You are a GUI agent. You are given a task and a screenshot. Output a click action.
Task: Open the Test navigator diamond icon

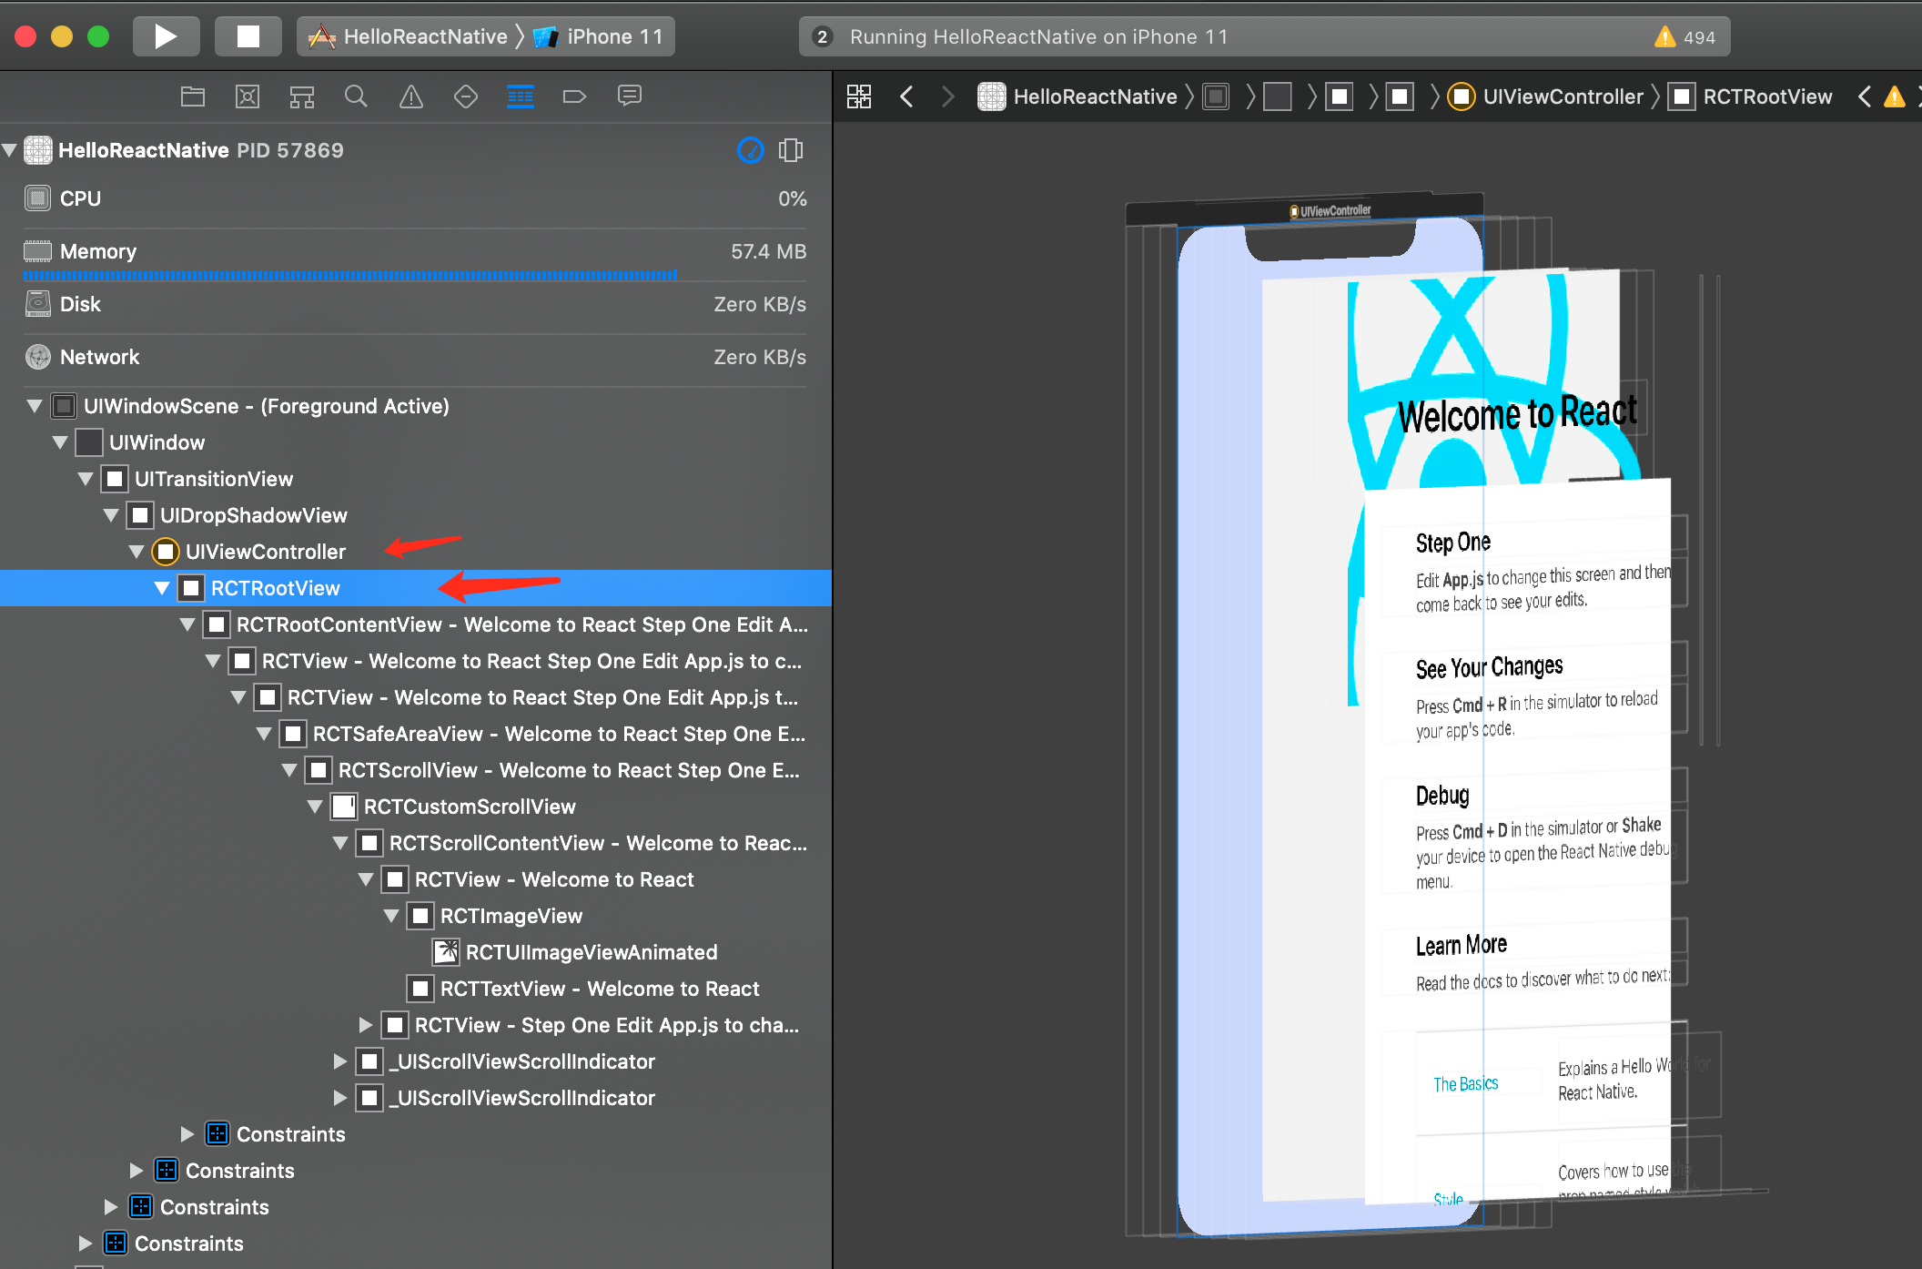click(x=466, y=96)
